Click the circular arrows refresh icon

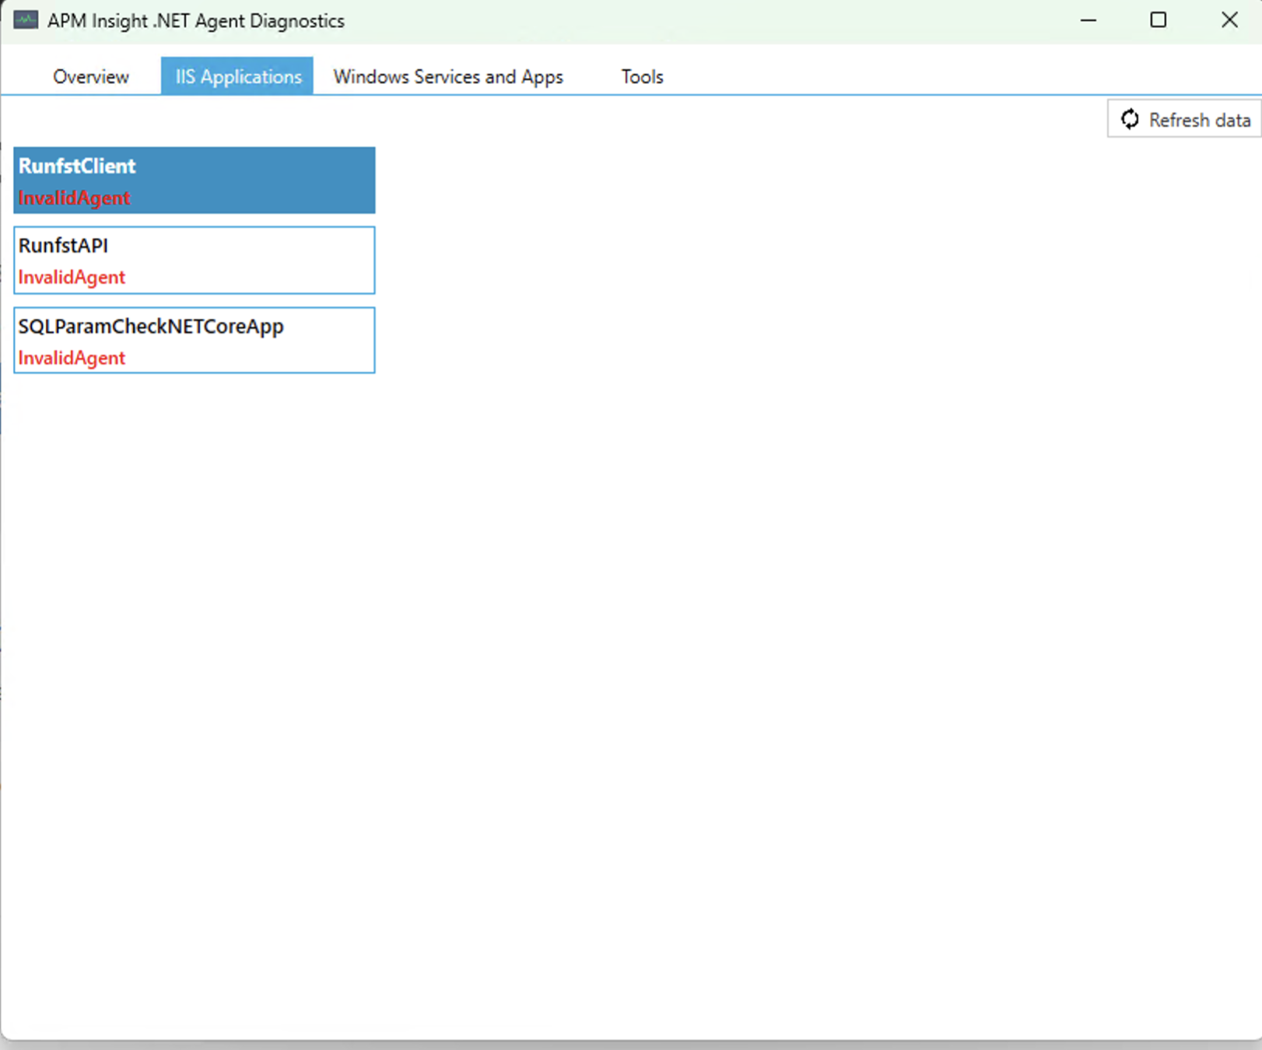(x=1130, y=120)
